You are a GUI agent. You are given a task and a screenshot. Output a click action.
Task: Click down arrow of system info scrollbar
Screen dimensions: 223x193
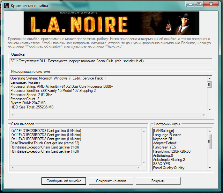coord(210,110)
